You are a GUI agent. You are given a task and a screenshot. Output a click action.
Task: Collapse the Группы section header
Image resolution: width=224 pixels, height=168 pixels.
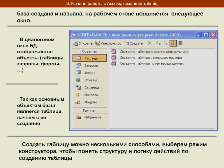coord(89,111)
